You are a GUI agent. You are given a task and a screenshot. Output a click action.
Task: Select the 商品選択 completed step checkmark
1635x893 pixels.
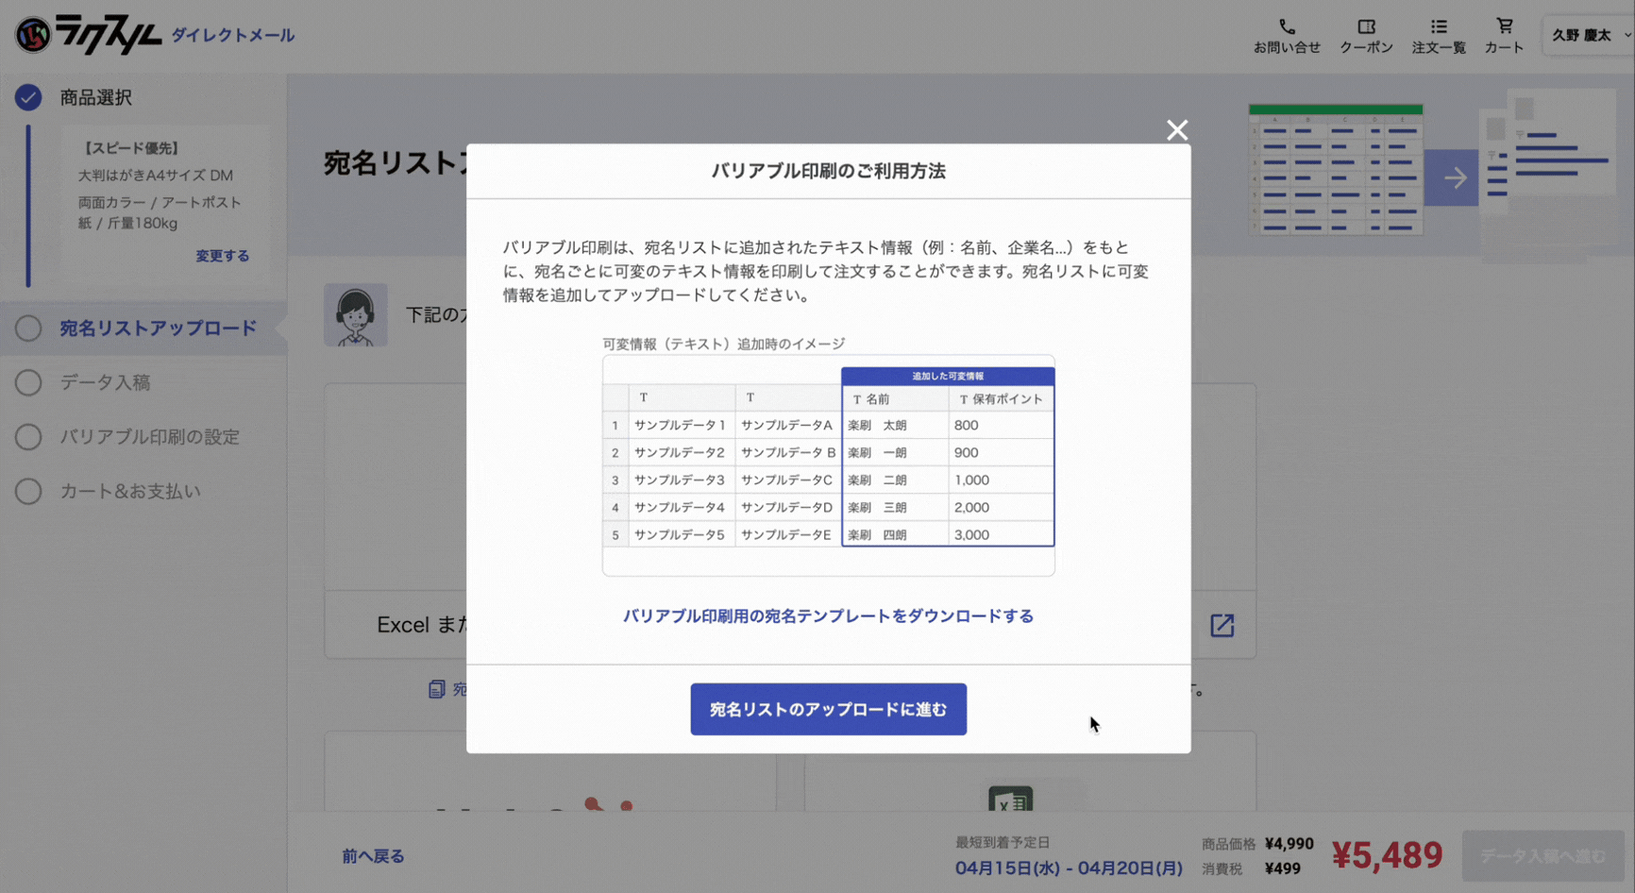(28, 97)
